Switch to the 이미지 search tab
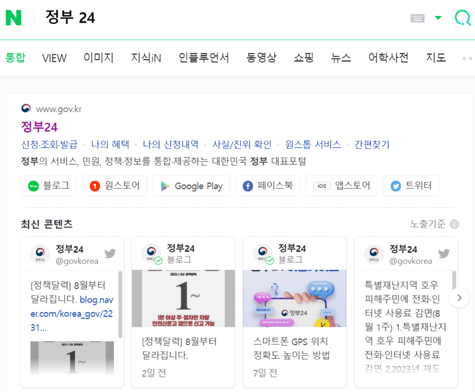 point(98,58)
